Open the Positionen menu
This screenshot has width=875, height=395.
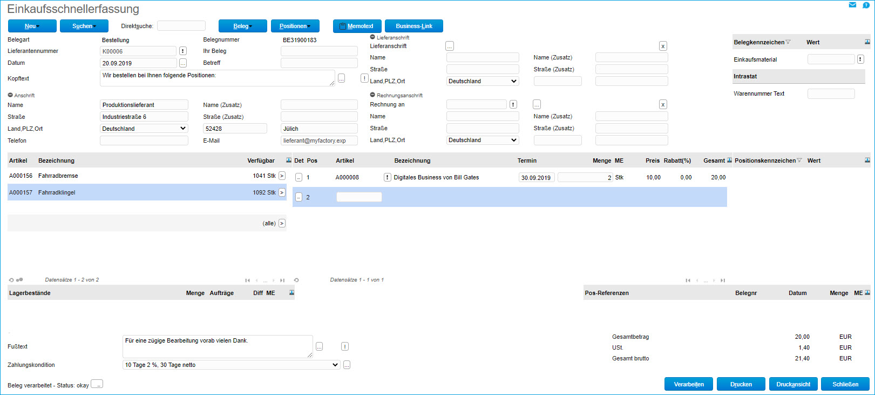click(295, 26)
